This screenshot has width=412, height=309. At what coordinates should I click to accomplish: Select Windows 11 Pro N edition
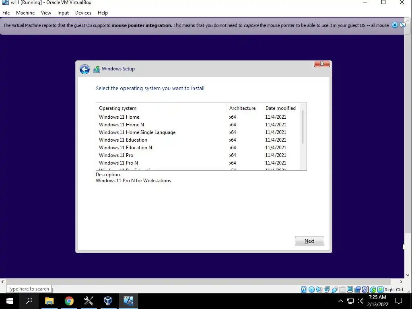198,163
